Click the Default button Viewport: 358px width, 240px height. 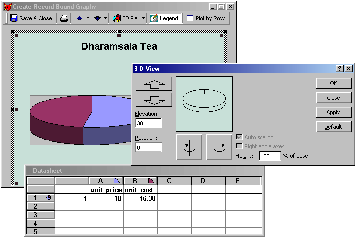tap(334, 127)
